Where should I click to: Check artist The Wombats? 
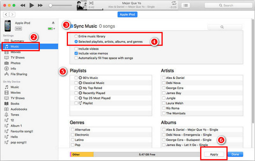[164, 113]
